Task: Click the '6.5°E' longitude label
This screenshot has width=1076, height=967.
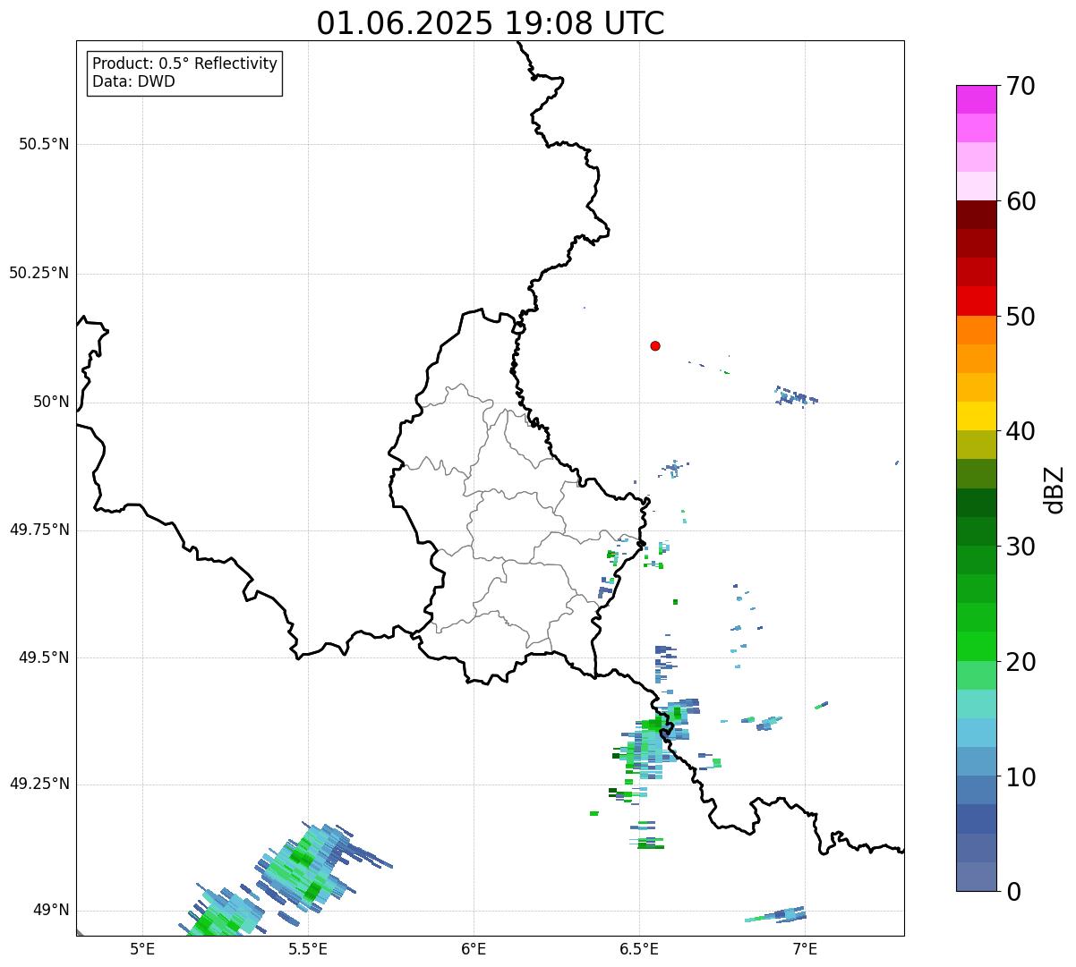Action: (639, 948)
